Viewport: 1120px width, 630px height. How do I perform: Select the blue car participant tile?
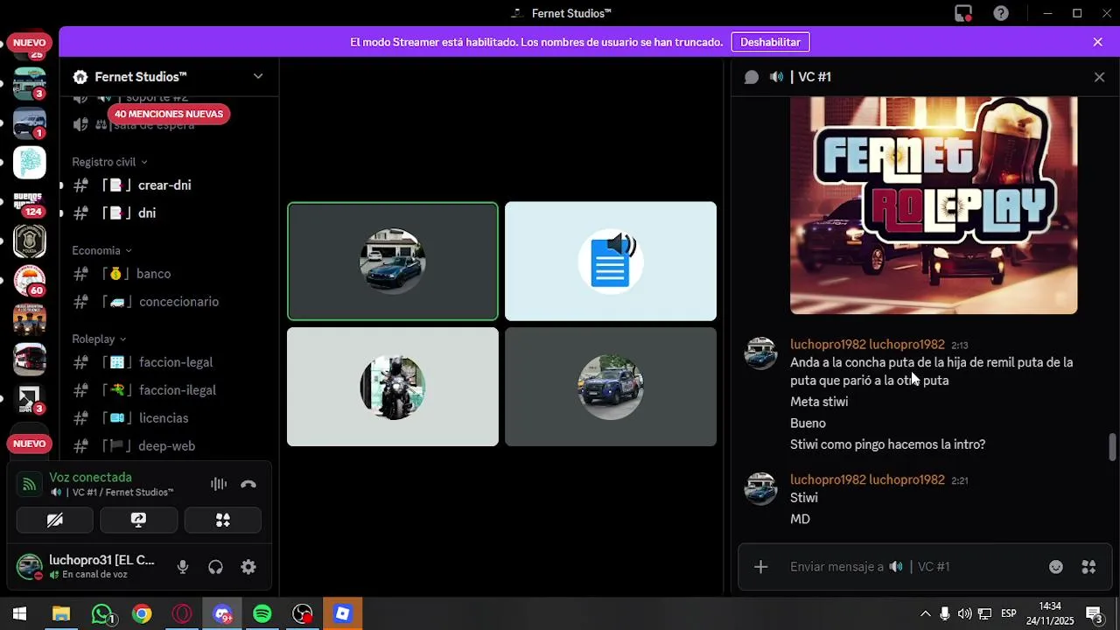393,262
